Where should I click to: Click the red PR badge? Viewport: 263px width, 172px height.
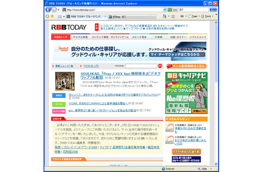tap(97, 27)
